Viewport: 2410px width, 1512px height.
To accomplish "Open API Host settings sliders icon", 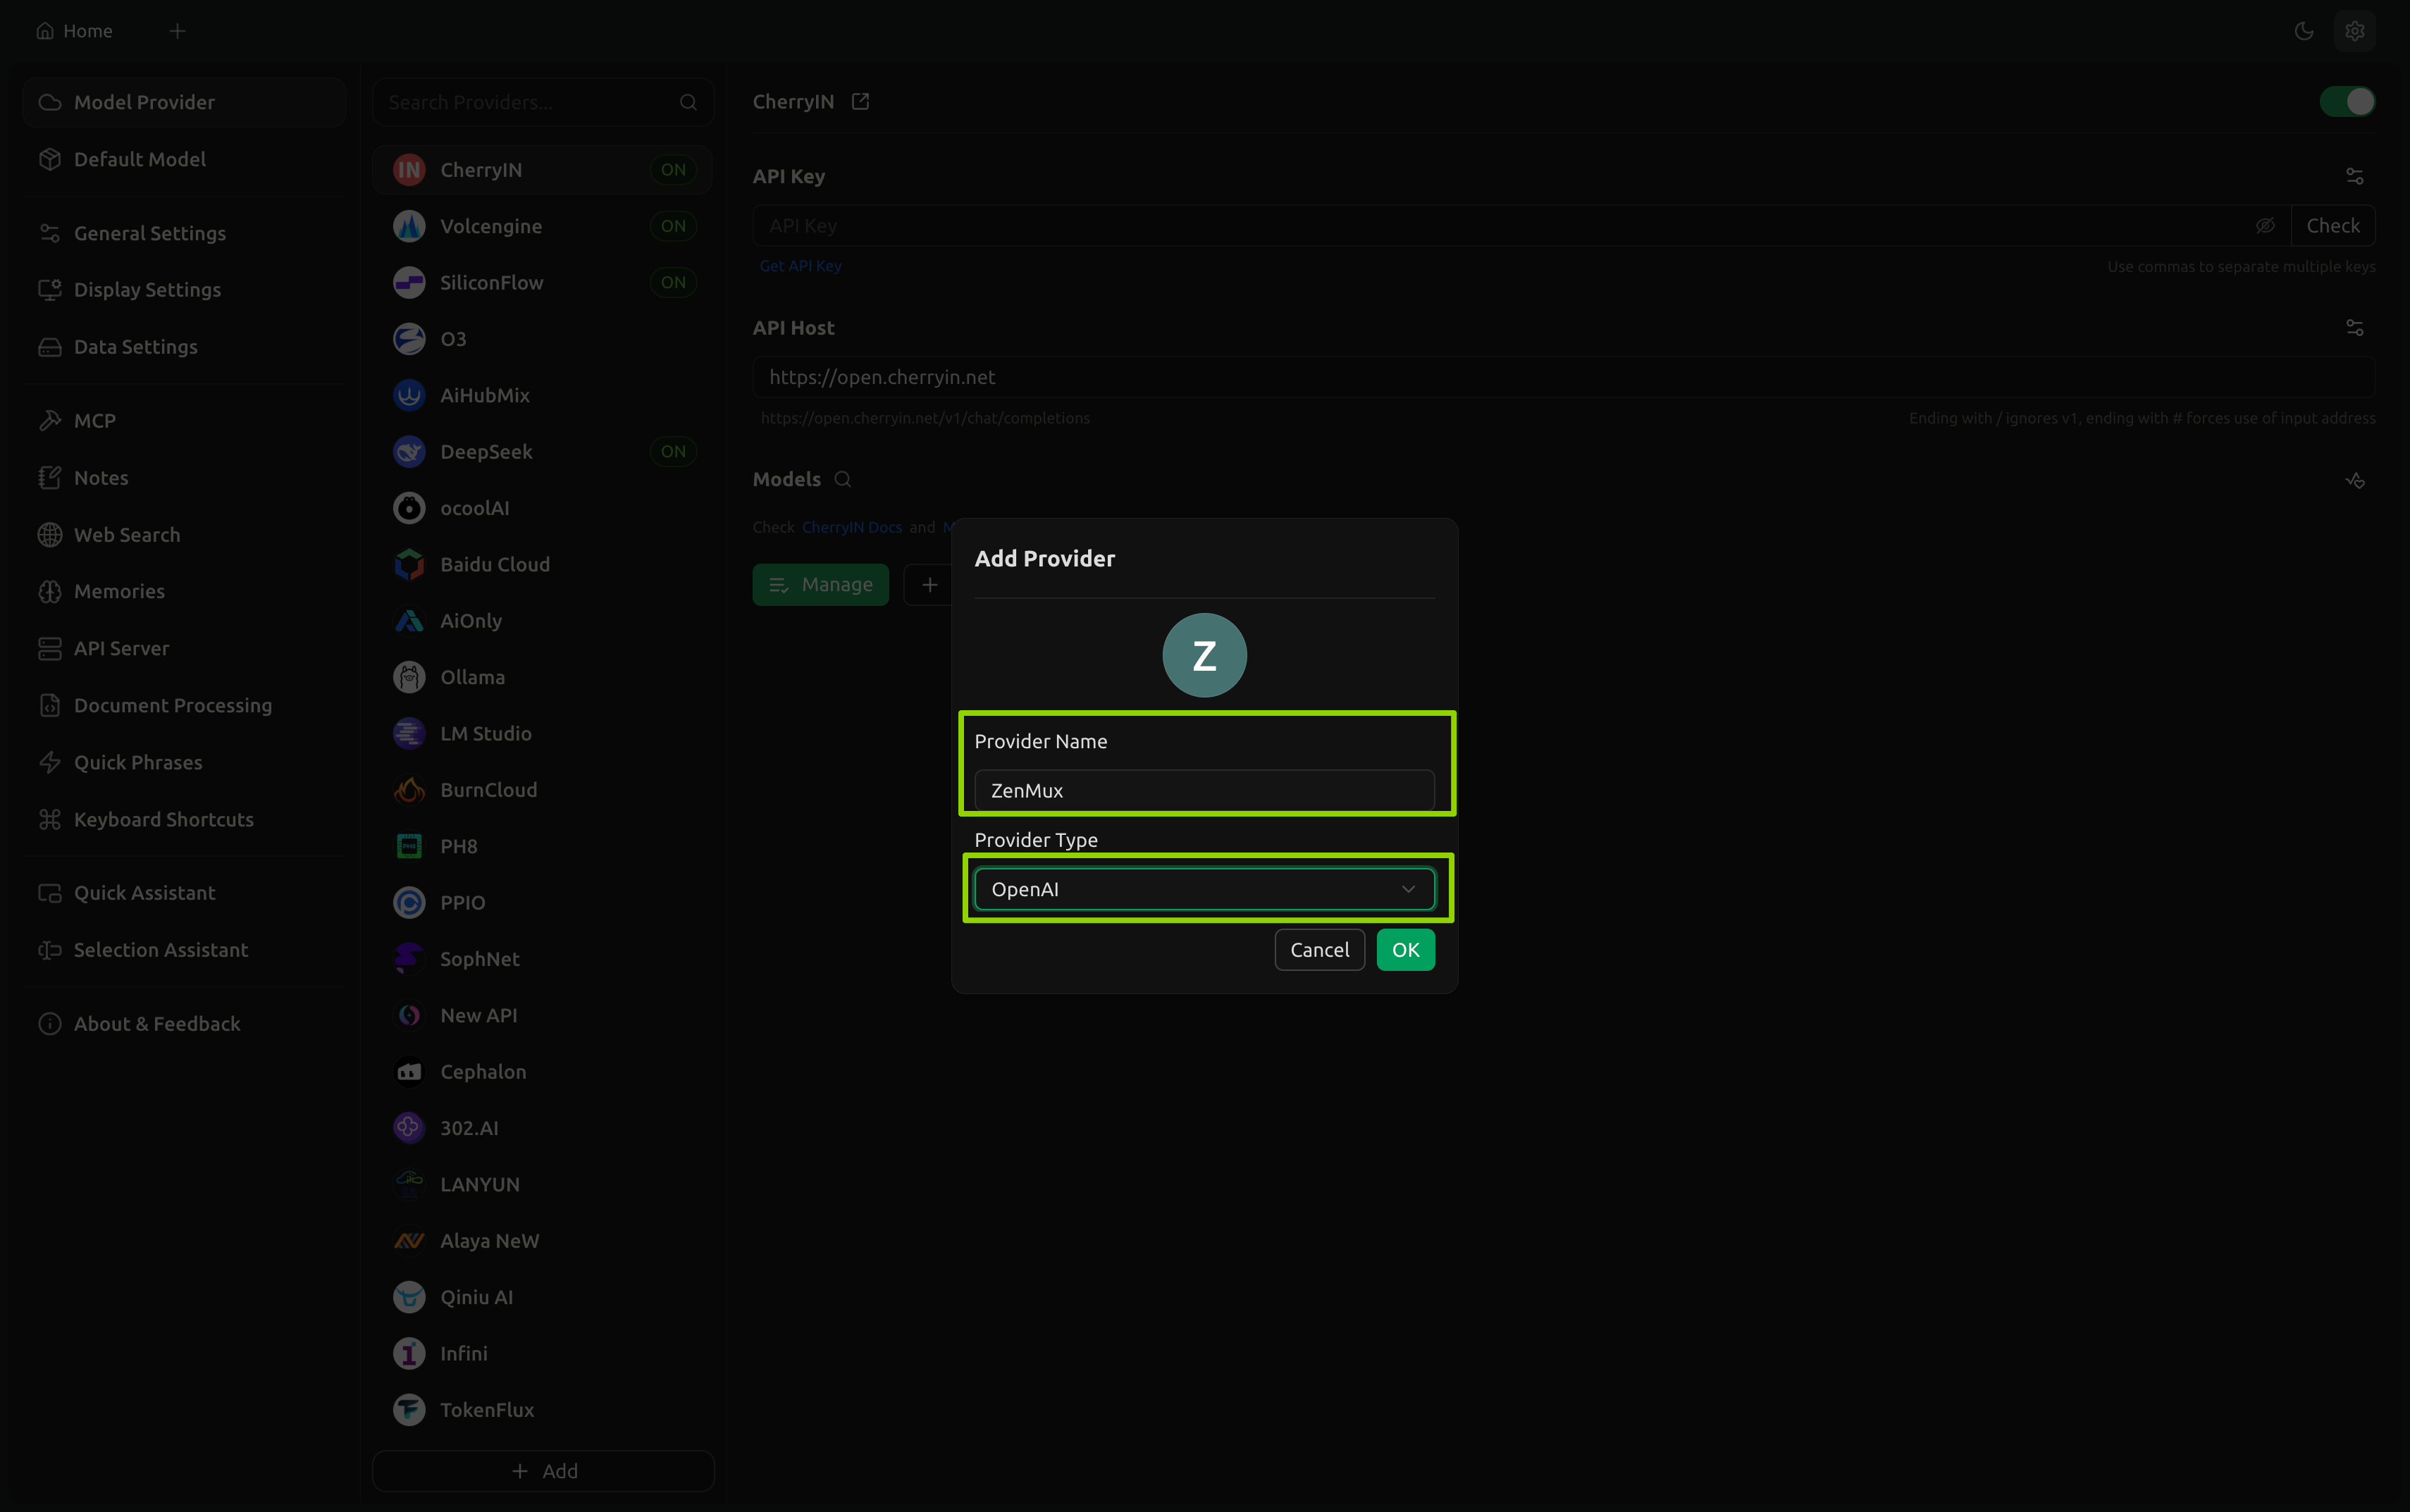I will click(2355, 328).
